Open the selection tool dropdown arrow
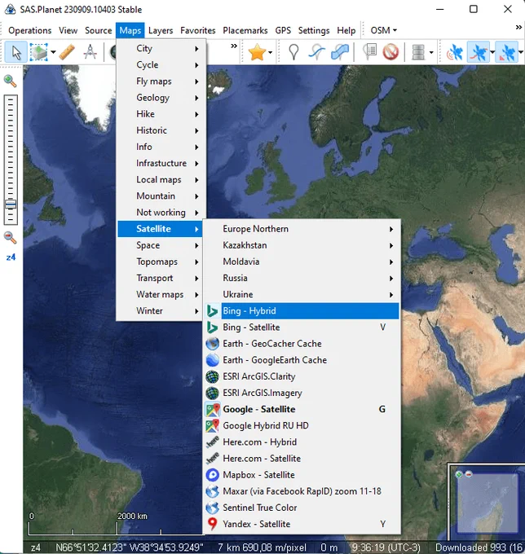Viewport: 525px width, 554px height. [x=53, y=52]
